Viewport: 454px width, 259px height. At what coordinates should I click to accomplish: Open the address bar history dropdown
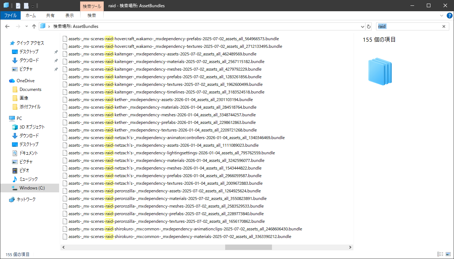pos(362,26)
